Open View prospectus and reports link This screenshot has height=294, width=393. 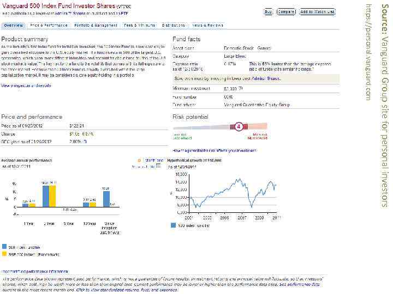coord(26,86)
